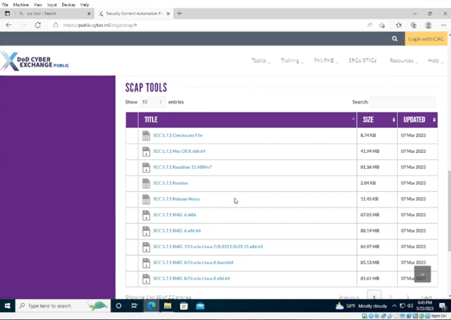Open Microsoft Edge from the taskbar
Screen dimensions: 451x320
click(151, 306)
